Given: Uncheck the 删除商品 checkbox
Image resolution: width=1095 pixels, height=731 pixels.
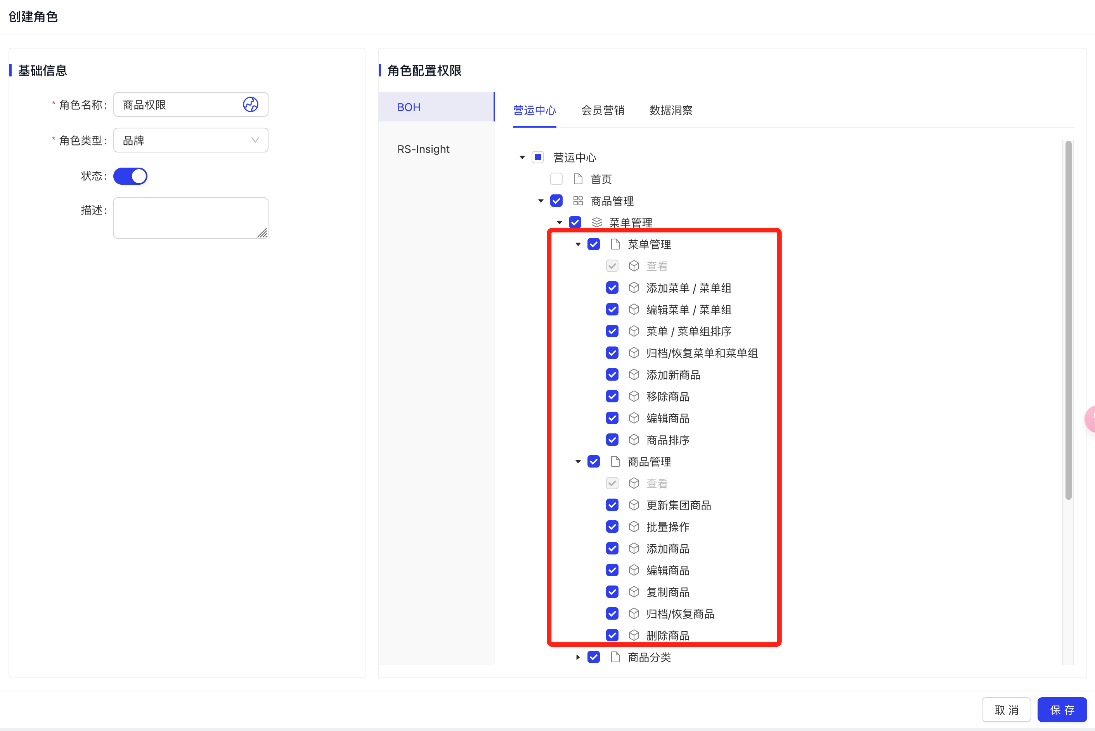Looking at the screenshot, I should click(612, 635).
